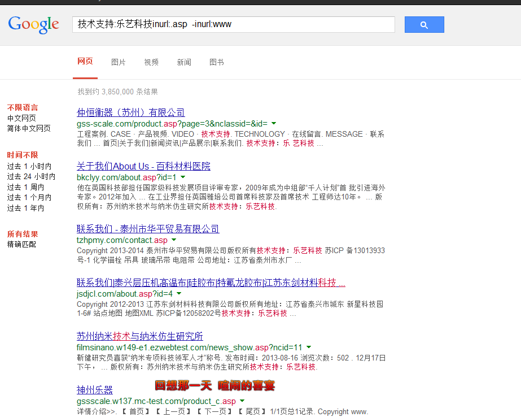The width and height of the screenshot is (521, 417).
Task: Filter by 中文网页
Action: point(21,118)
